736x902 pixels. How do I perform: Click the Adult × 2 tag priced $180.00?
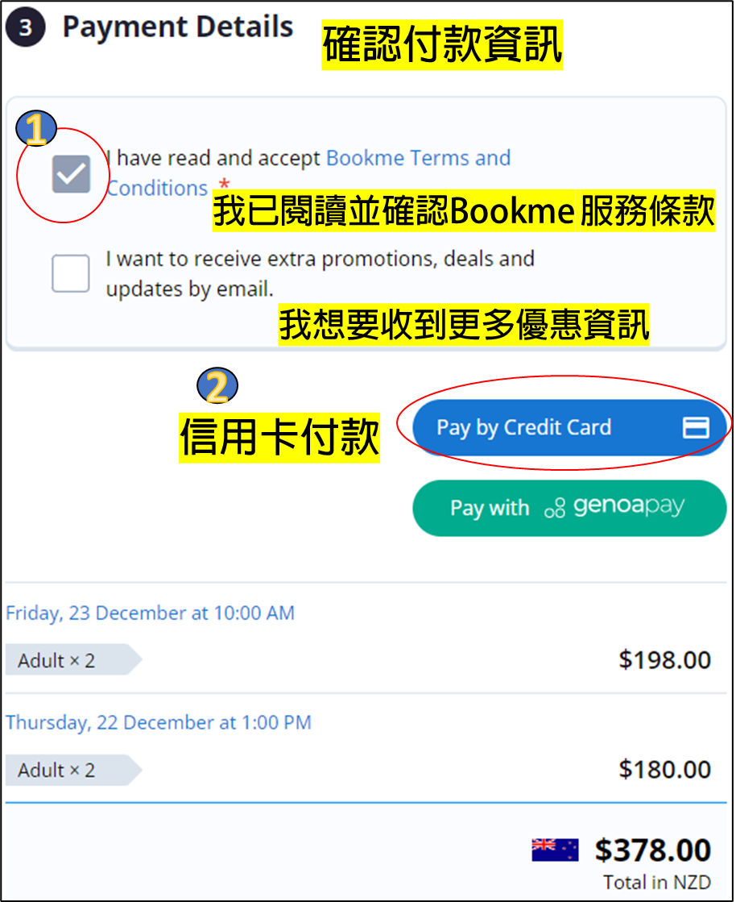coord(73,770)
